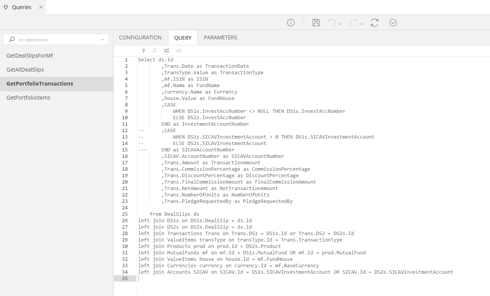
Task: Expand the undo history dropdown arrow
Action: point(340,24)
